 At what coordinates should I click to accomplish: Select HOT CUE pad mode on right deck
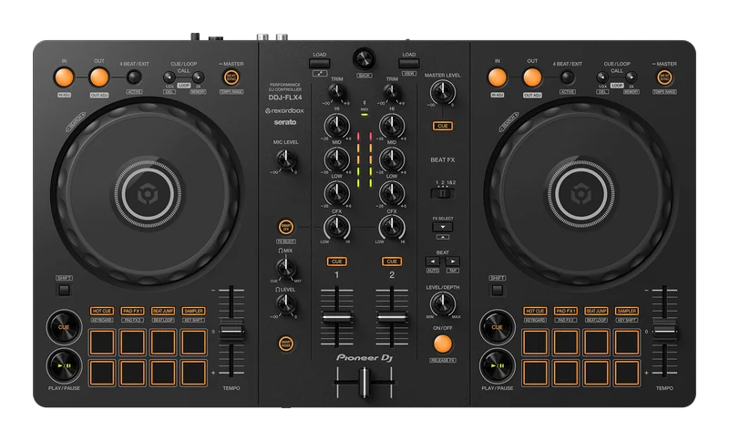click(535, 311)
